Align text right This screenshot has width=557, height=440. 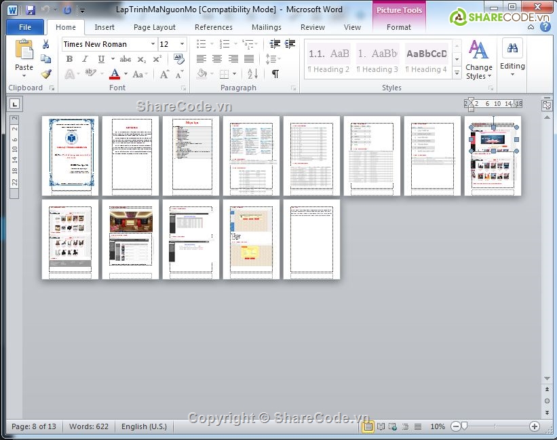233,58
